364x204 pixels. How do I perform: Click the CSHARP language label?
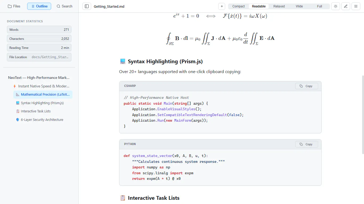click(130, 86)
